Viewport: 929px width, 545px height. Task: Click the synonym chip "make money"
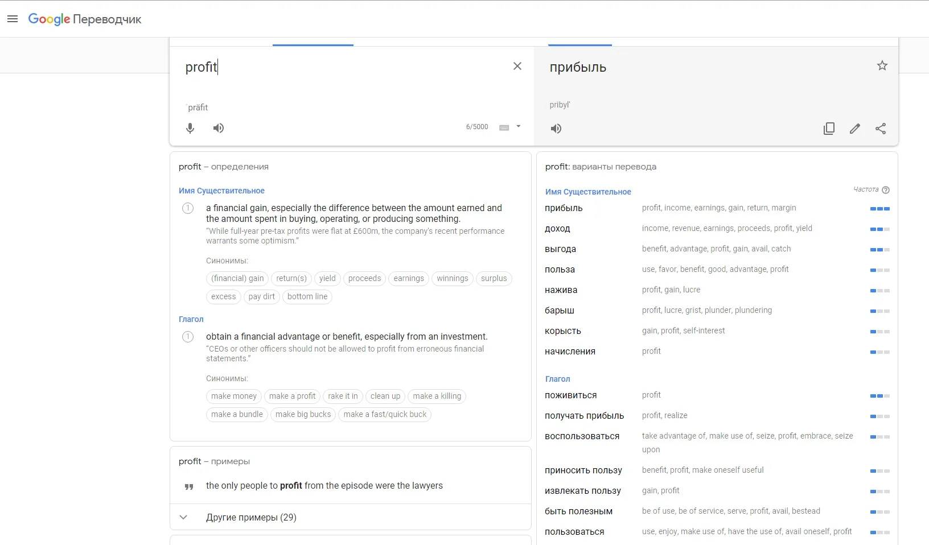[x=233, y=396]
